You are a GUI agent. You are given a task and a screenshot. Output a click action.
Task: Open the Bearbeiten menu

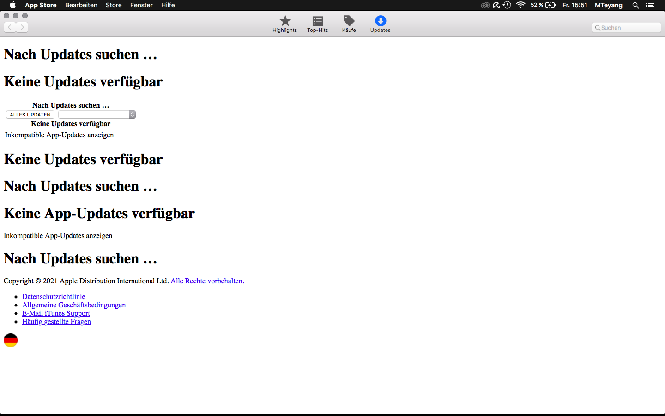click(x=81, y=5)
